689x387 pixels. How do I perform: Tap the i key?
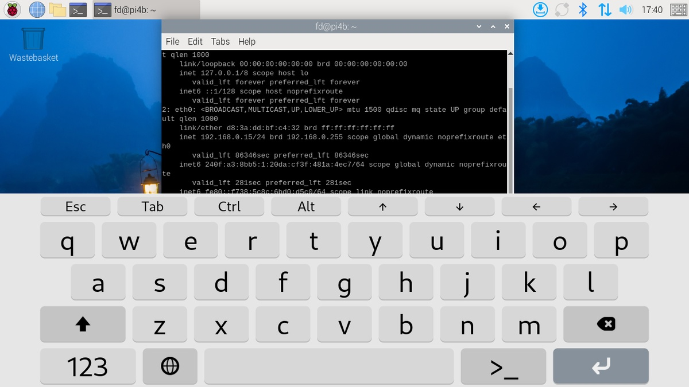pyautogui.click(x=498, y=240)
